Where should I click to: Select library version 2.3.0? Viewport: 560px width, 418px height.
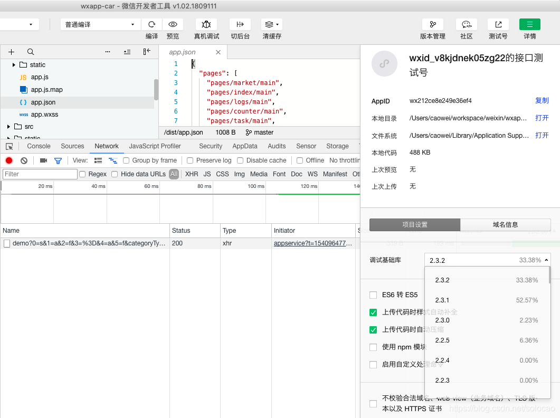tap(487, 320)
